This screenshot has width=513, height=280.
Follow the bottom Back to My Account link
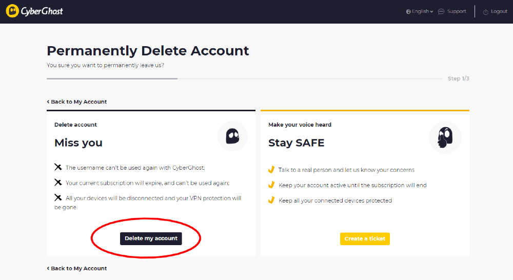click(x=77, y=268)
